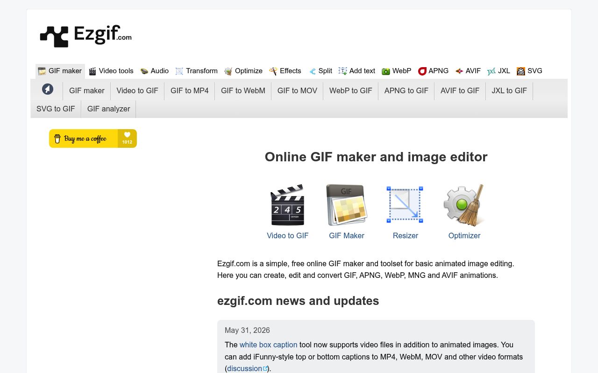Click the APNG red icon
The width and height of the screenshot is (598, 373).
(x=422, y=71)
